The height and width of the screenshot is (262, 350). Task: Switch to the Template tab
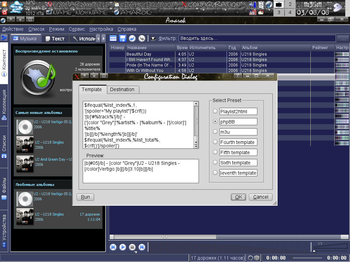click(x=93, y=89)
